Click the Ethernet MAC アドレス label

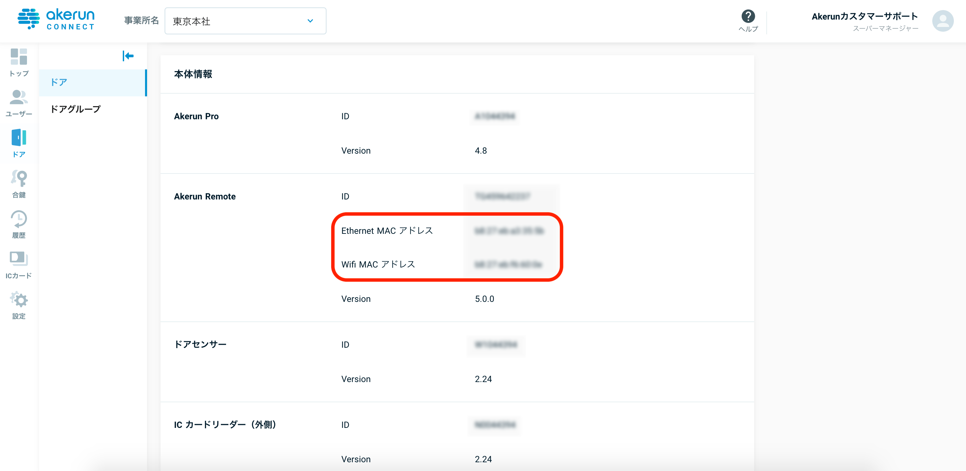[387, 231]
